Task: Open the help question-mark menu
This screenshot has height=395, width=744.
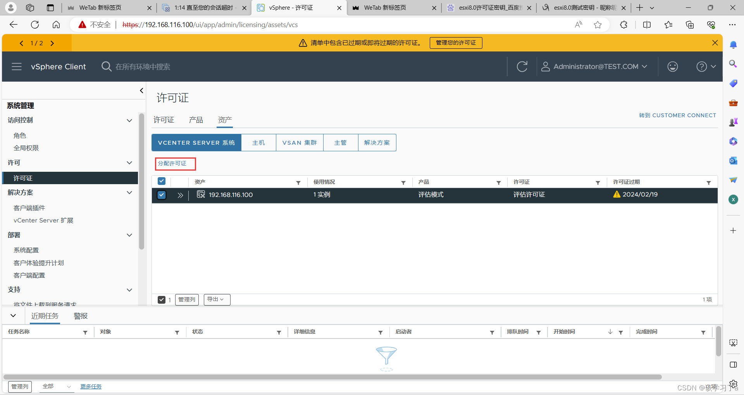Action: pyautogui.click(x=706, y=67)
